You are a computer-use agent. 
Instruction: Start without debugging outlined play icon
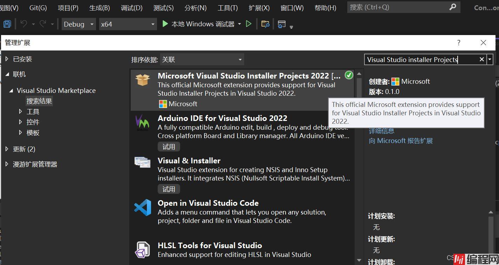click(248, 24)
